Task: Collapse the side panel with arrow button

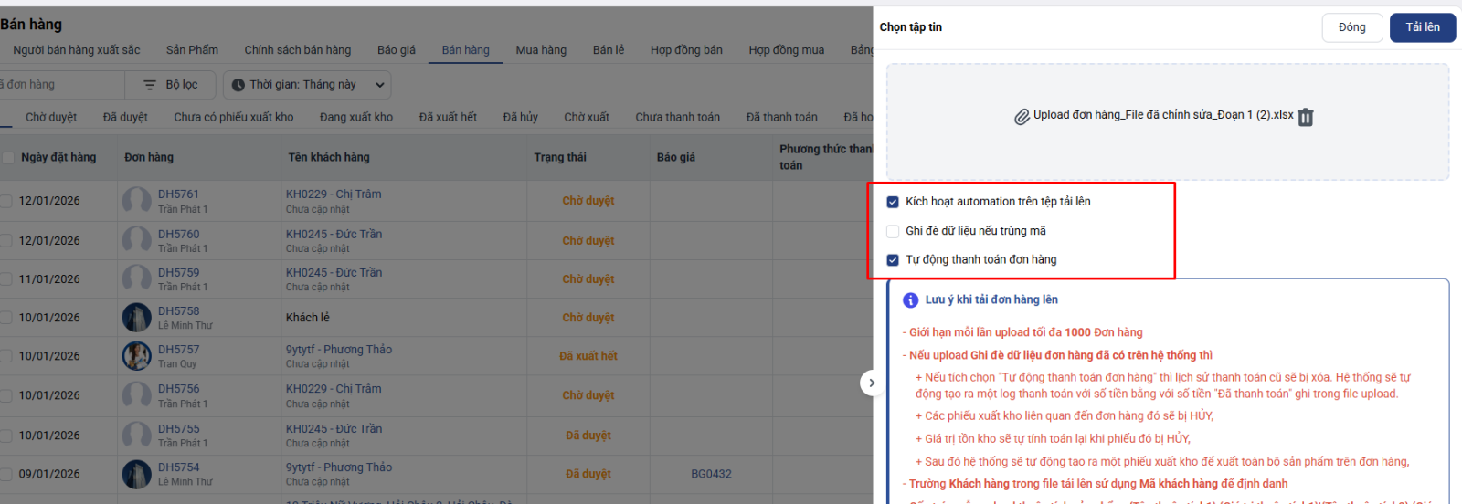Action: 872,383
